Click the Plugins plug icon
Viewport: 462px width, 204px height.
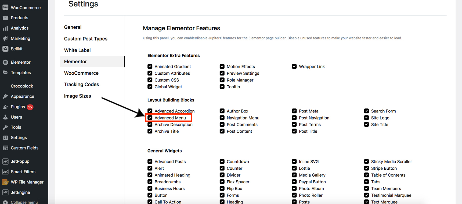point(5,107)
